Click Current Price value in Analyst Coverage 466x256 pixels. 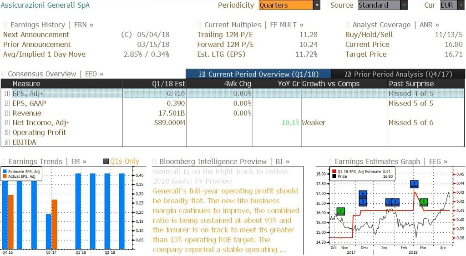point(454,45)
